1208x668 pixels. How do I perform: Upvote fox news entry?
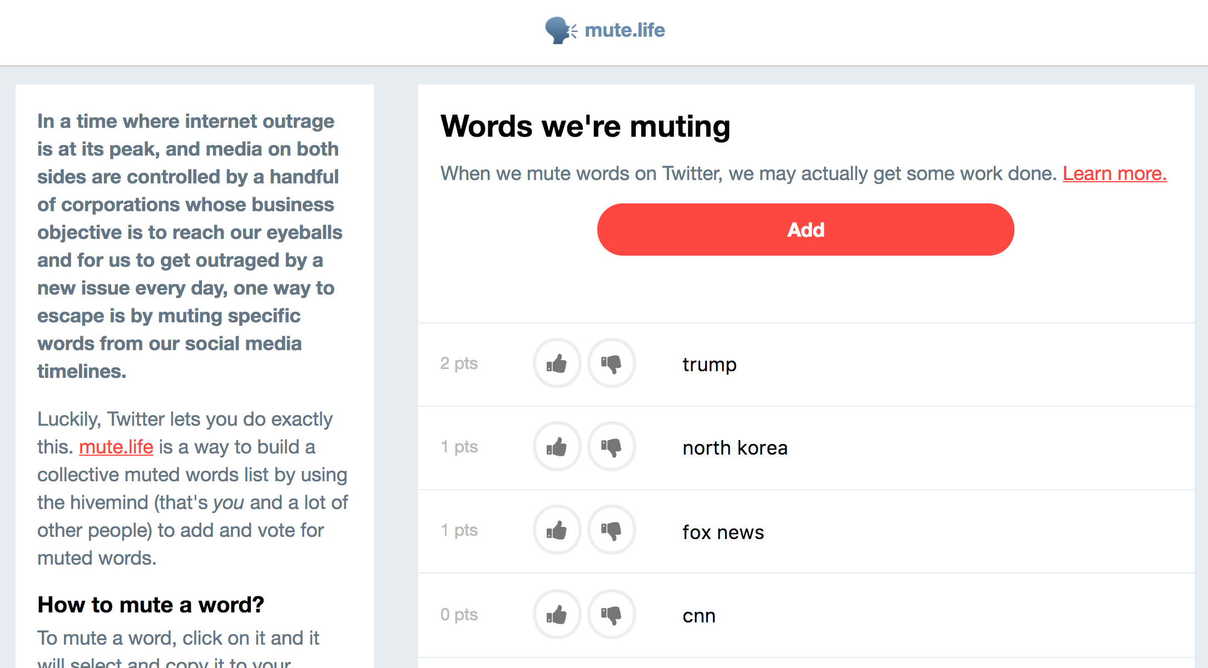coord(557,530)
